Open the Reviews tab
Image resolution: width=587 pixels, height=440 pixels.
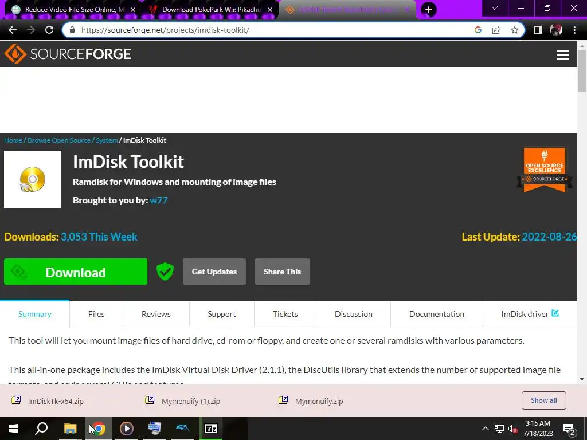[x=156, y=314]
